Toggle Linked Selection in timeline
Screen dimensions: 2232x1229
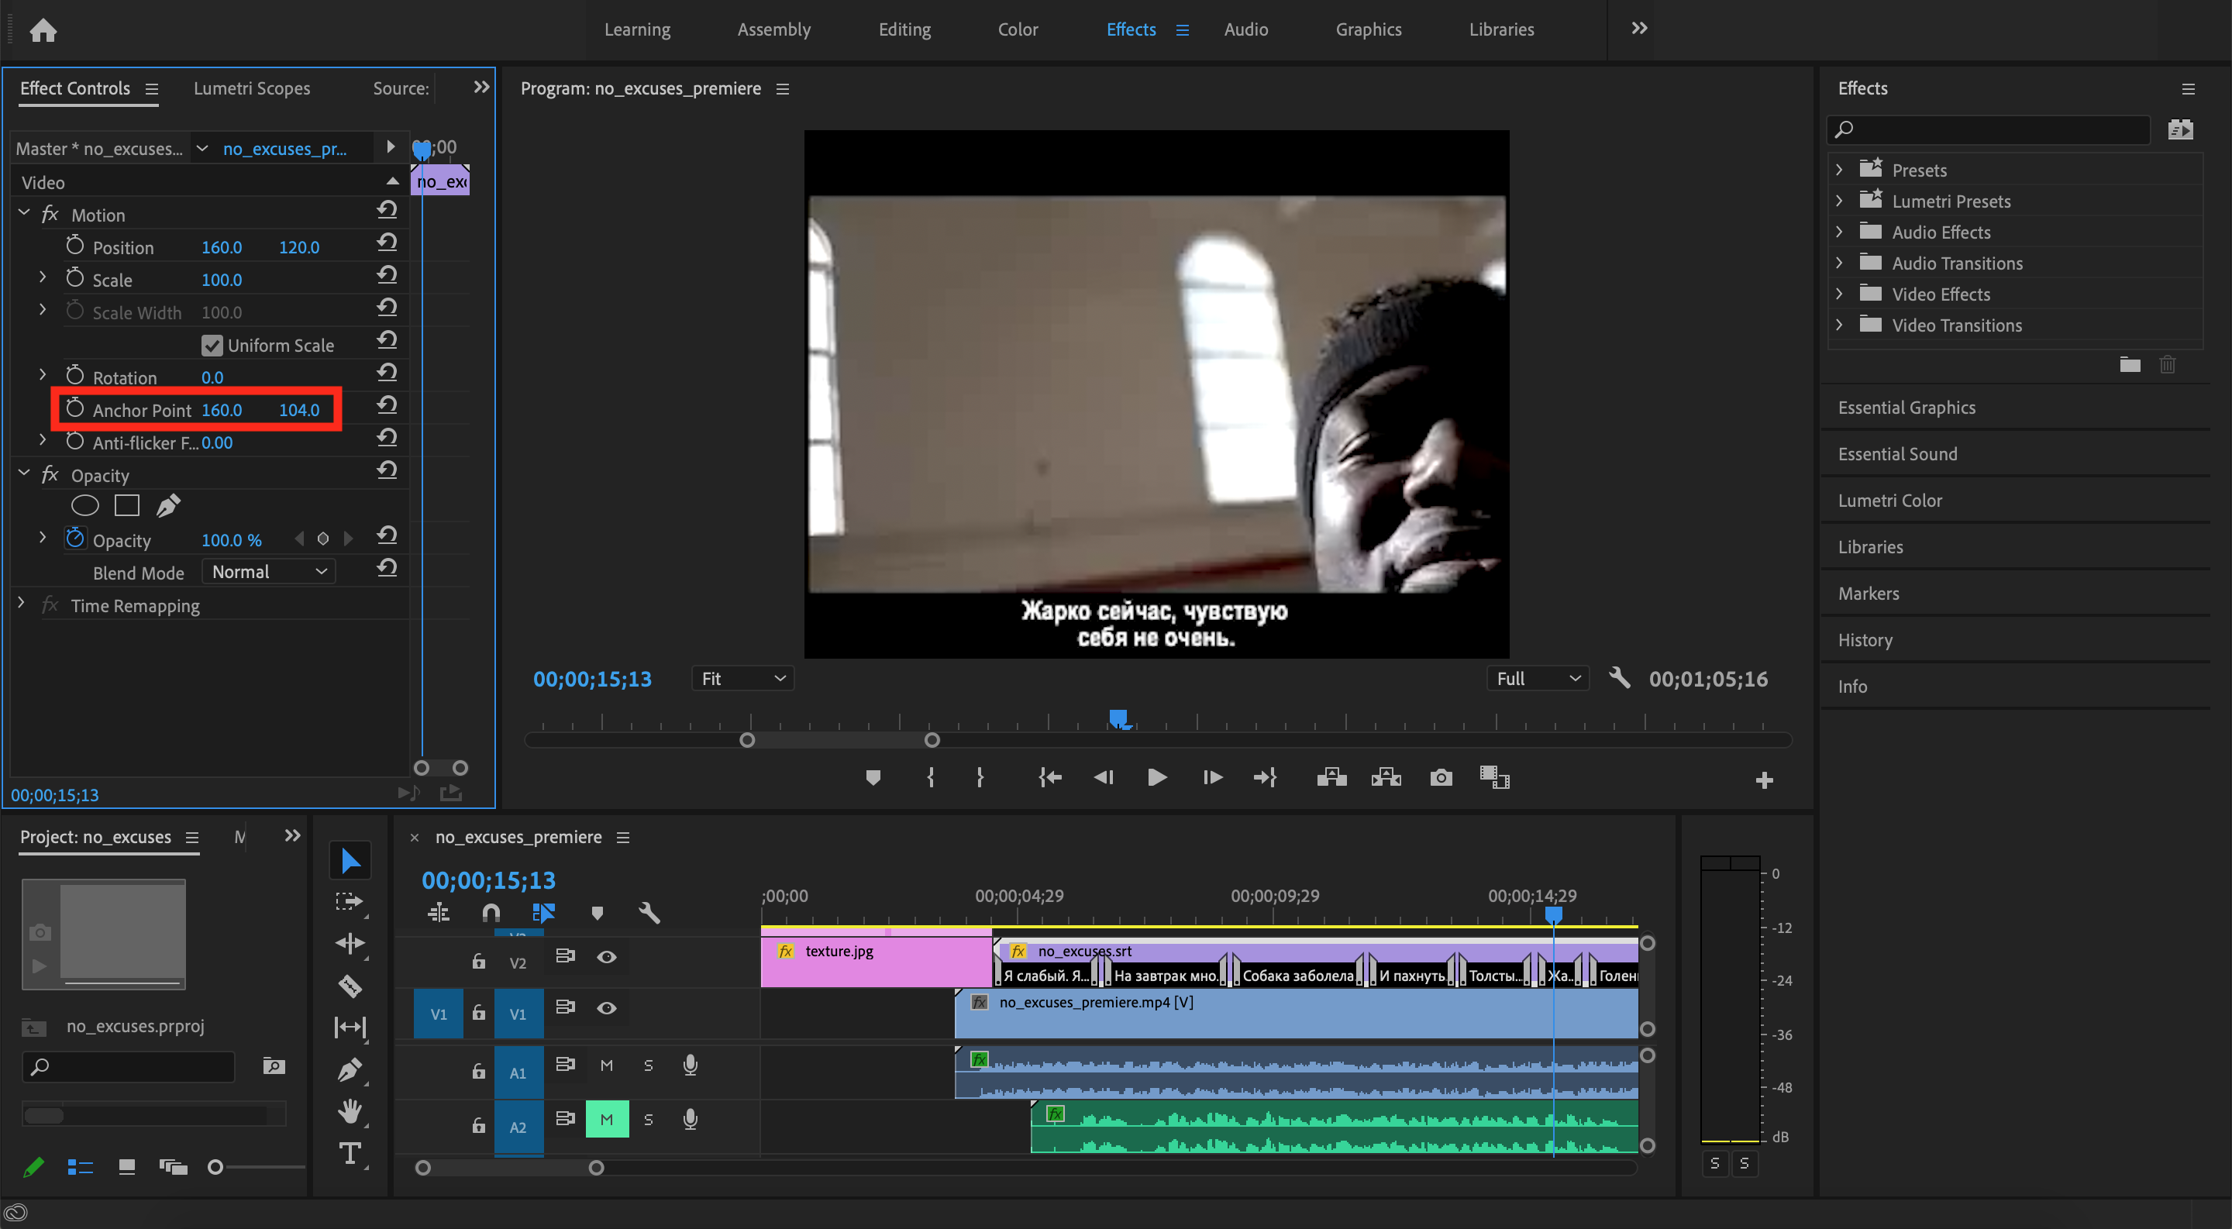[543, 913]
